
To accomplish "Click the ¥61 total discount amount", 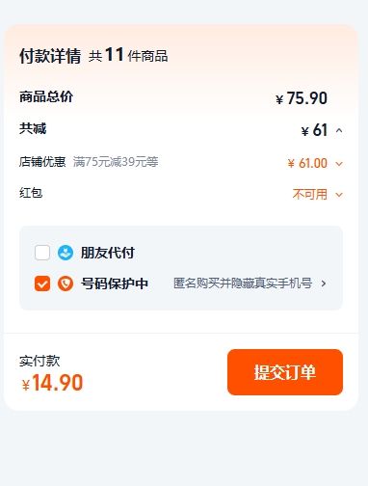I will tap(314, 130).
